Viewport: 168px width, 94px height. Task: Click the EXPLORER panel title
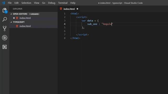(x=18, y=9)
